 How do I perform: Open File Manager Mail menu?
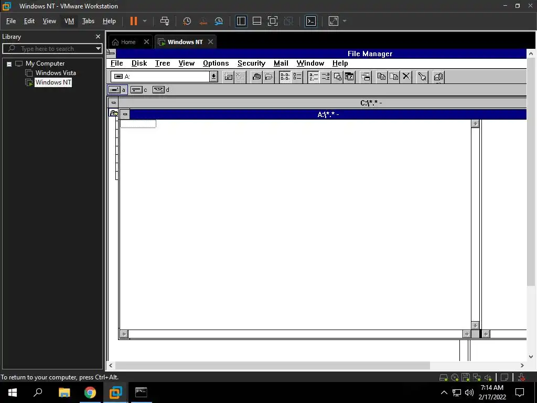tap(281, 63)
